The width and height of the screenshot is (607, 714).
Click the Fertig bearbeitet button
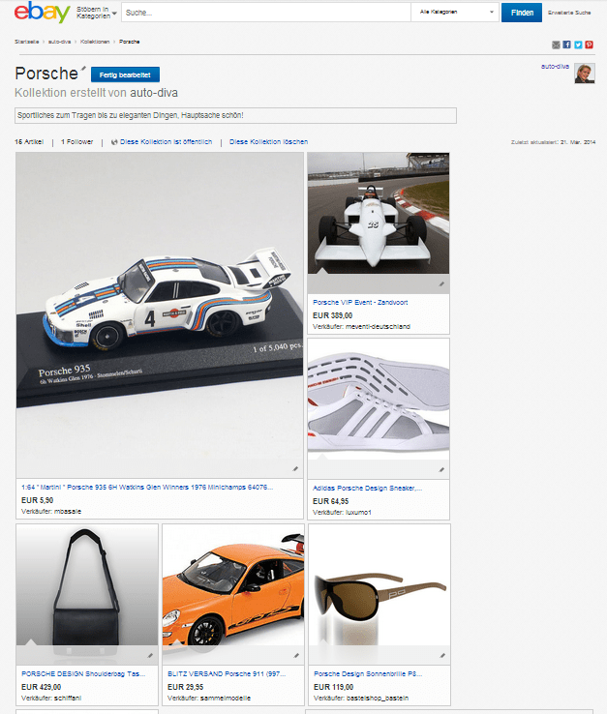(x=125, y=74)
